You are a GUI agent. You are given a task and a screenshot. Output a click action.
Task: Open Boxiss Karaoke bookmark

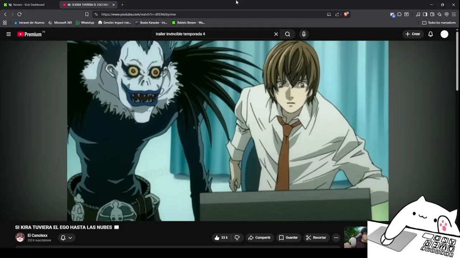click(151, 23)
